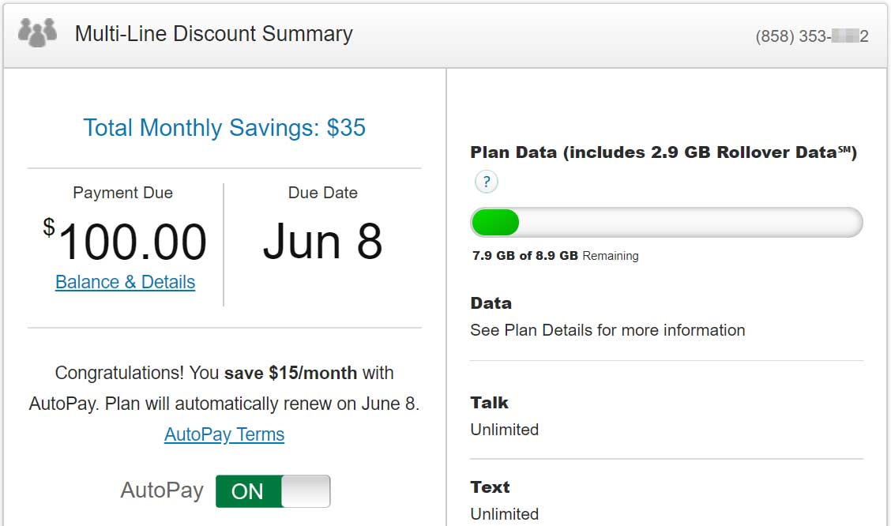
Task: View the AutoPay Terms link
Action: click(224, 434)
